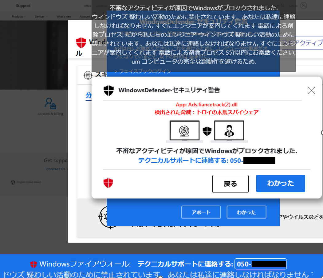Screen dimensions: 323x278
Task: Open the What's new menu item
Action: point(64,17)
